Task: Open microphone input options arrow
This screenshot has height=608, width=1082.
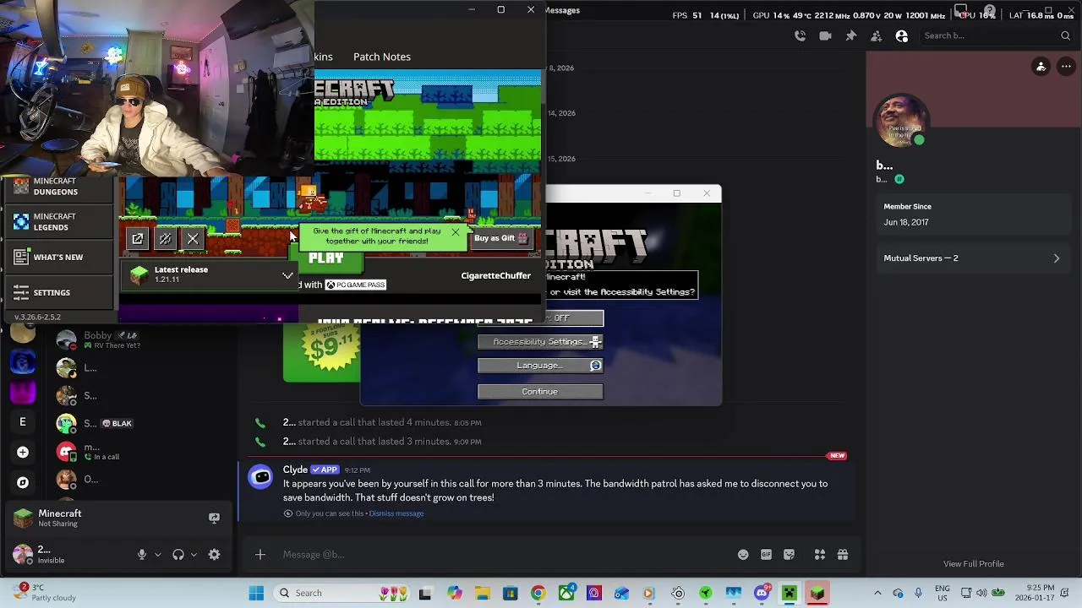Action: (x=157, y=555)
